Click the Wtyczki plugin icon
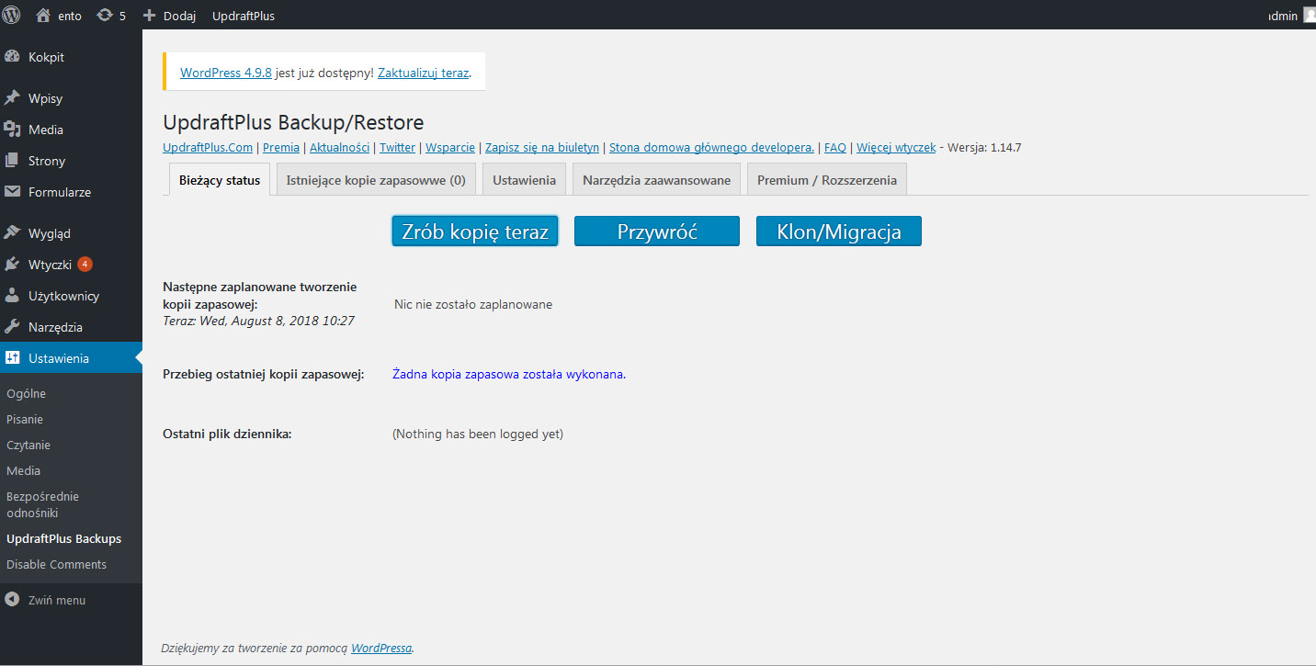The image size is (1316, 666). [x=12, y=265]
